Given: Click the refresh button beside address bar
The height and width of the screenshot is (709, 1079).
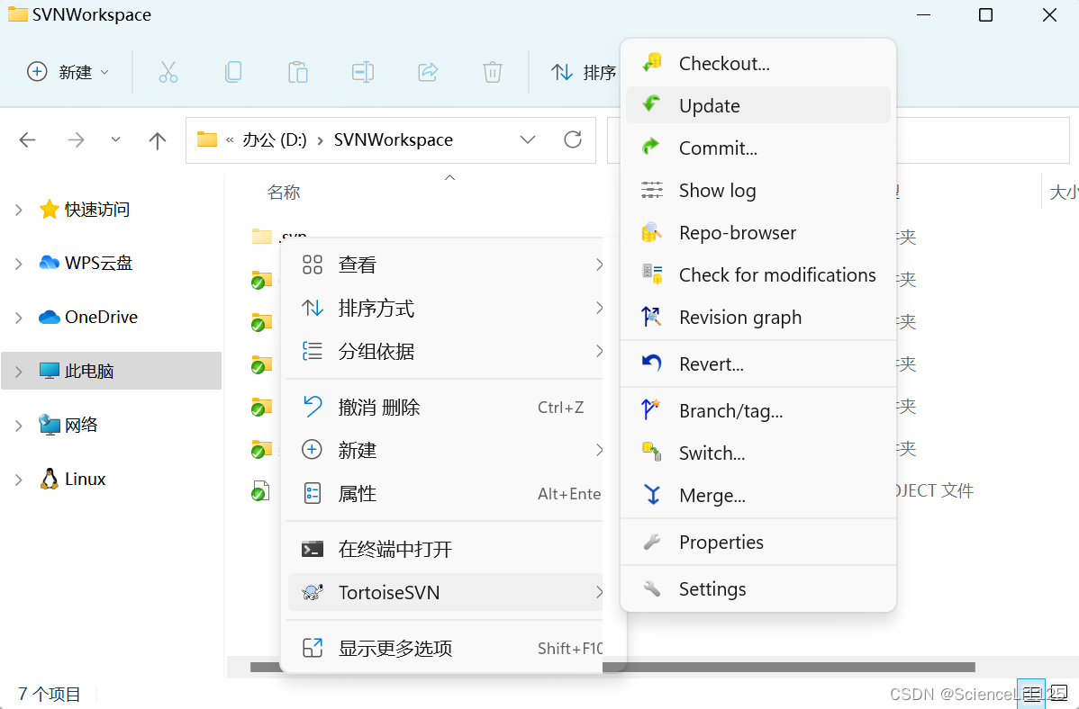Looking at the screenshot, I should (572, 139).
